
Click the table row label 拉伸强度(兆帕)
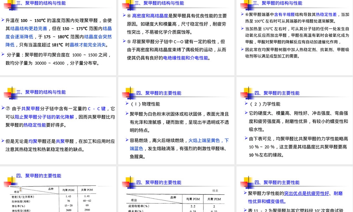21,201
